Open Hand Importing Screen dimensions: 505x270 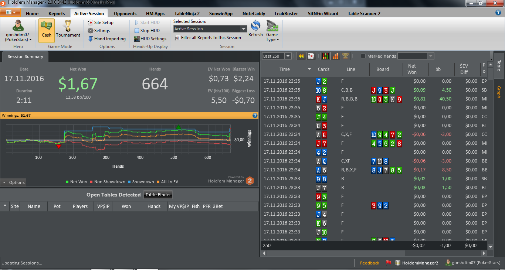click(x=107, y=39)
